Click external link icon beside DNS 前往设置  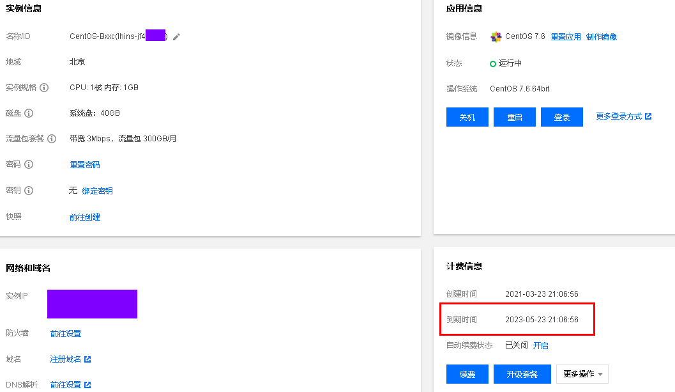pos(87,385)
